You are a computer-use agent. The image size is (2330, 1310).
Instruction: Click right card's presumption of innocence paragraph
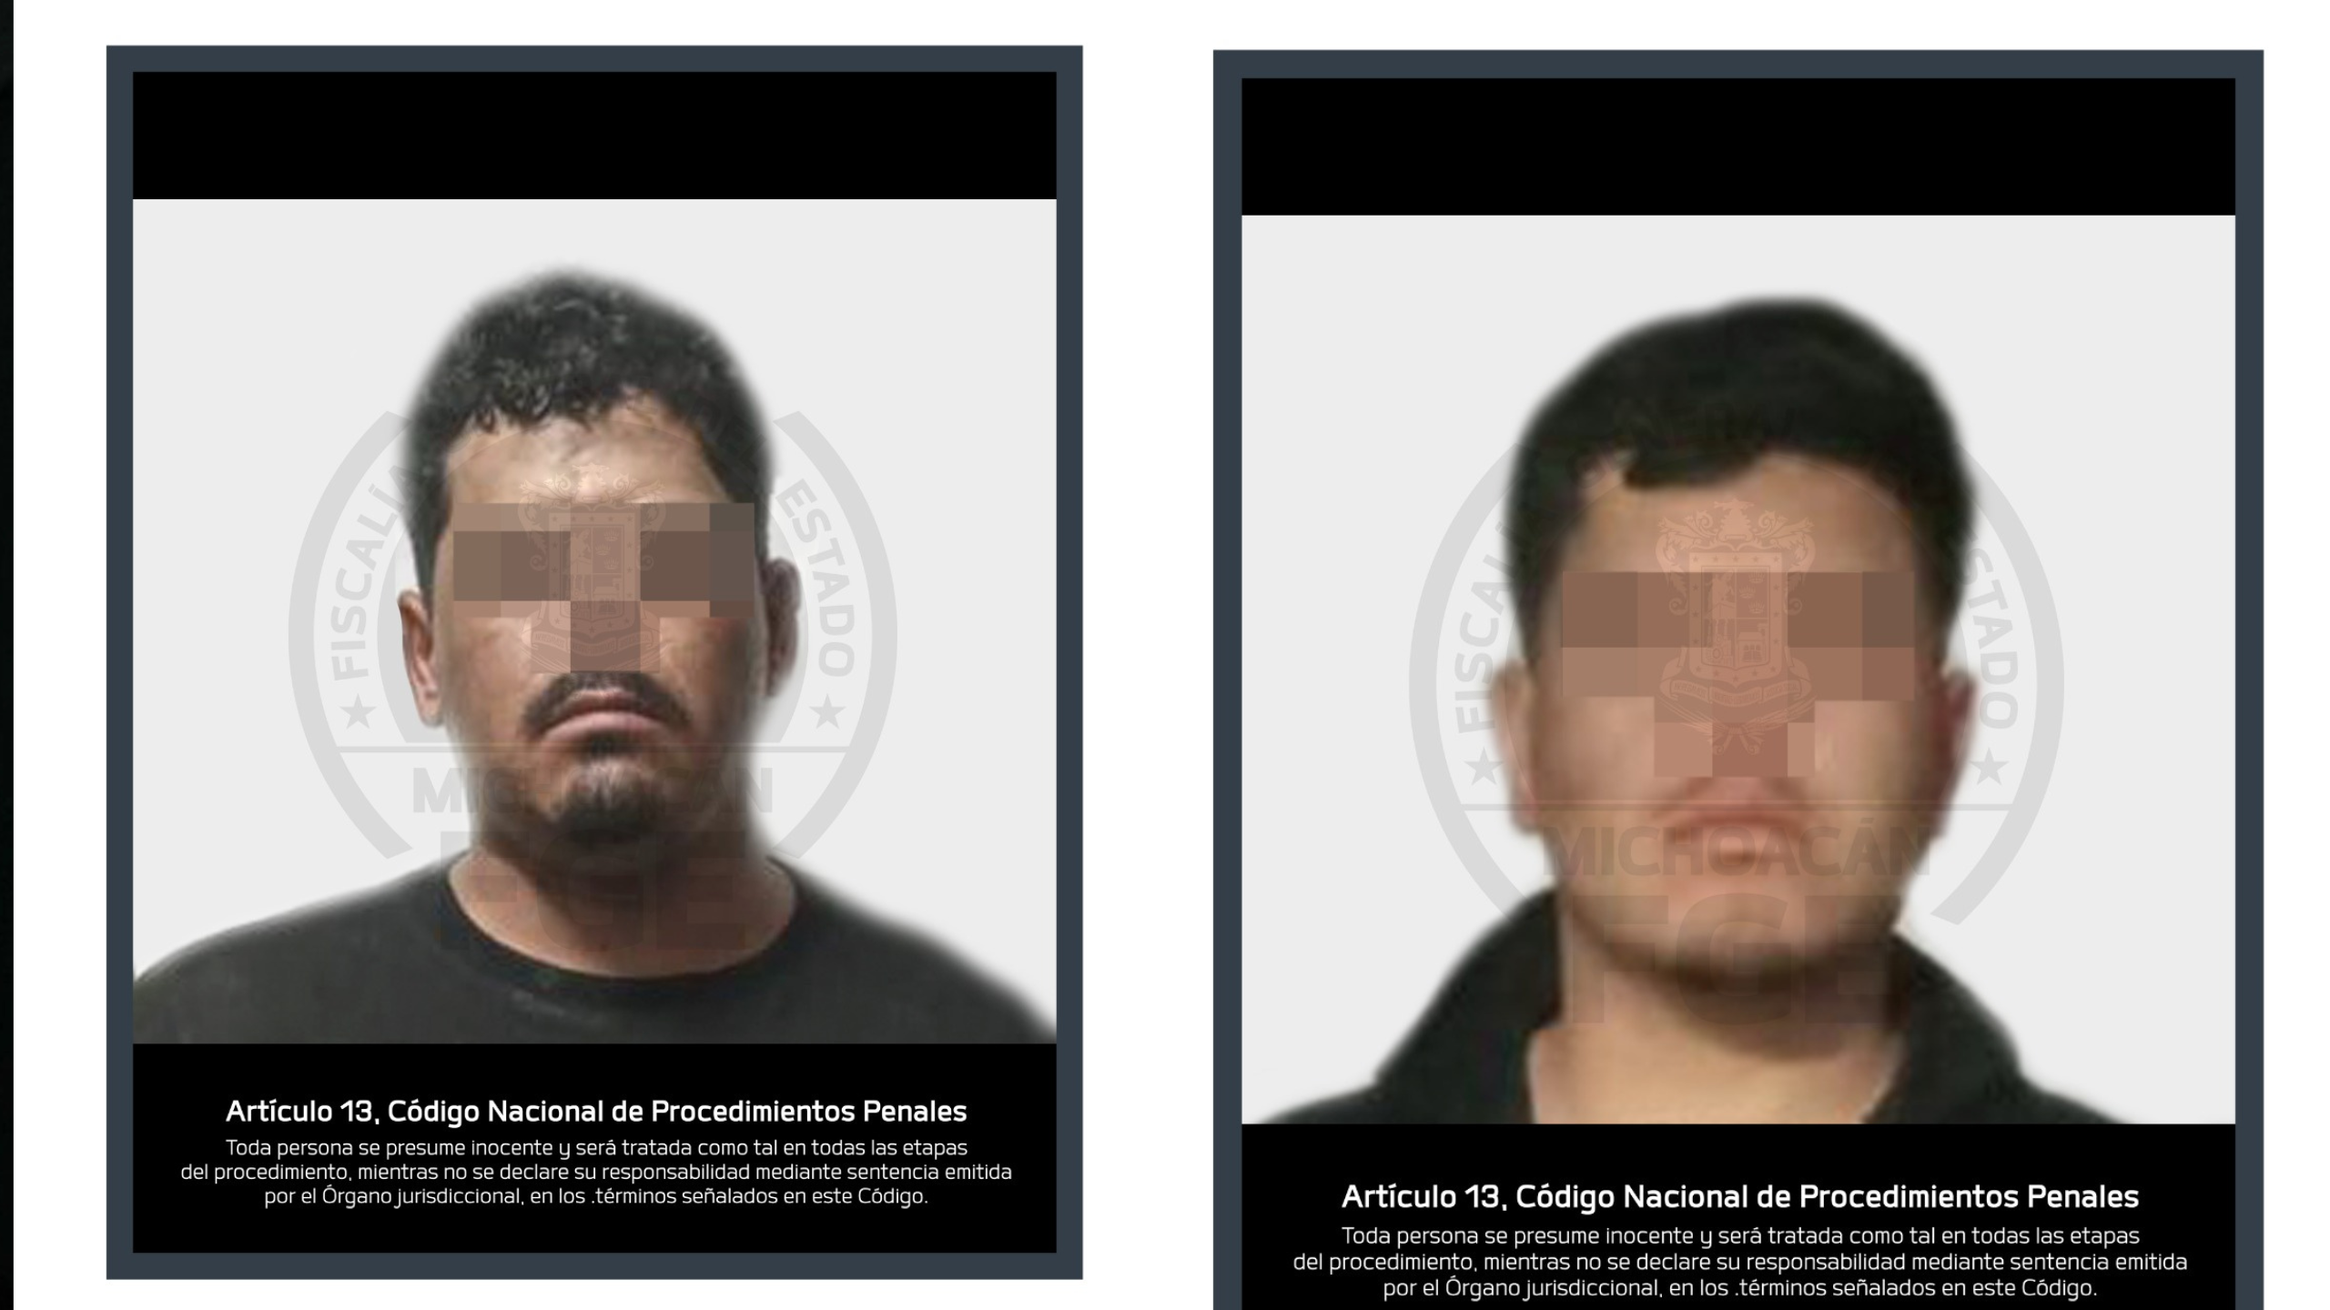click(1739, 1262)
